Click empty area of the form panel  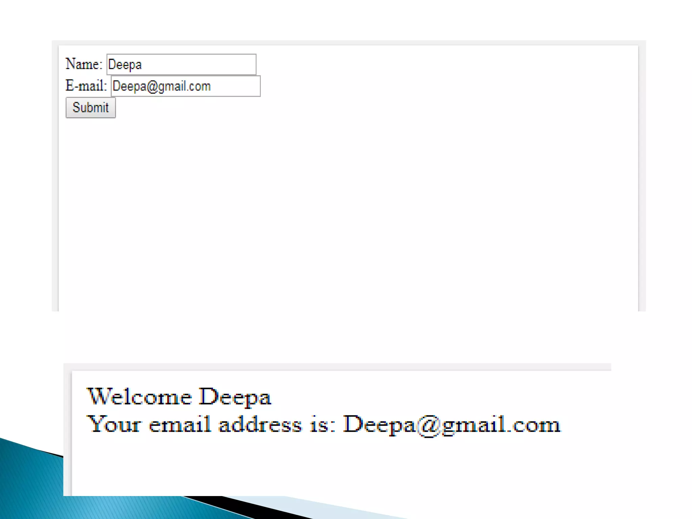[348, 203]
